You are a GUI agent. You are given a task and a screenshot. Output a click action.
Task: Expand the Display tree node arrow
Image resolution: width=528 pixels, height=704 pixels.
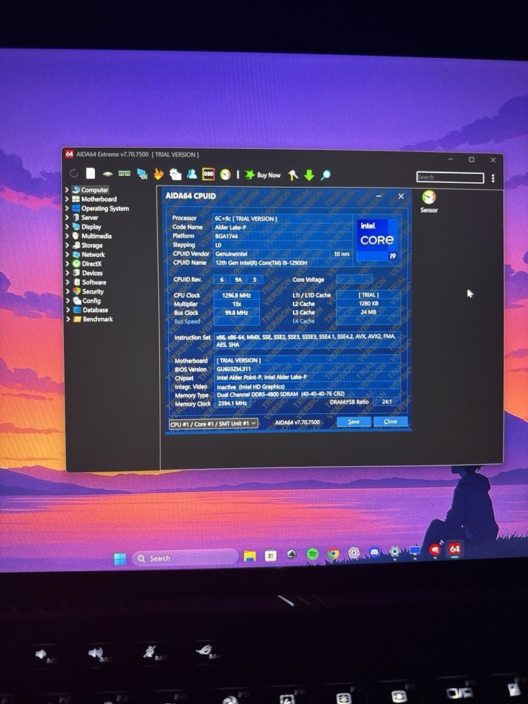tap(67, 227)
